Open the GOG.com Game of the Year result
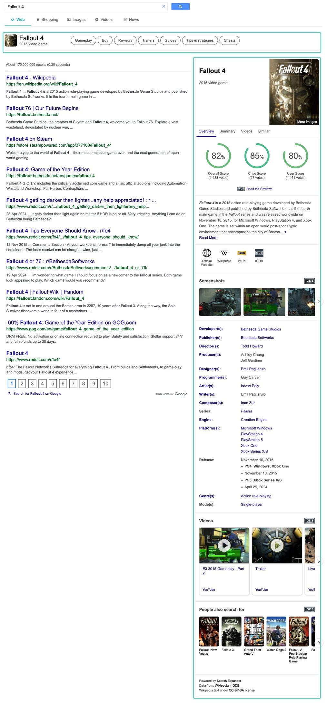This screenshot has height=707, width=327. pyautogui.click(x=71, y=323)
